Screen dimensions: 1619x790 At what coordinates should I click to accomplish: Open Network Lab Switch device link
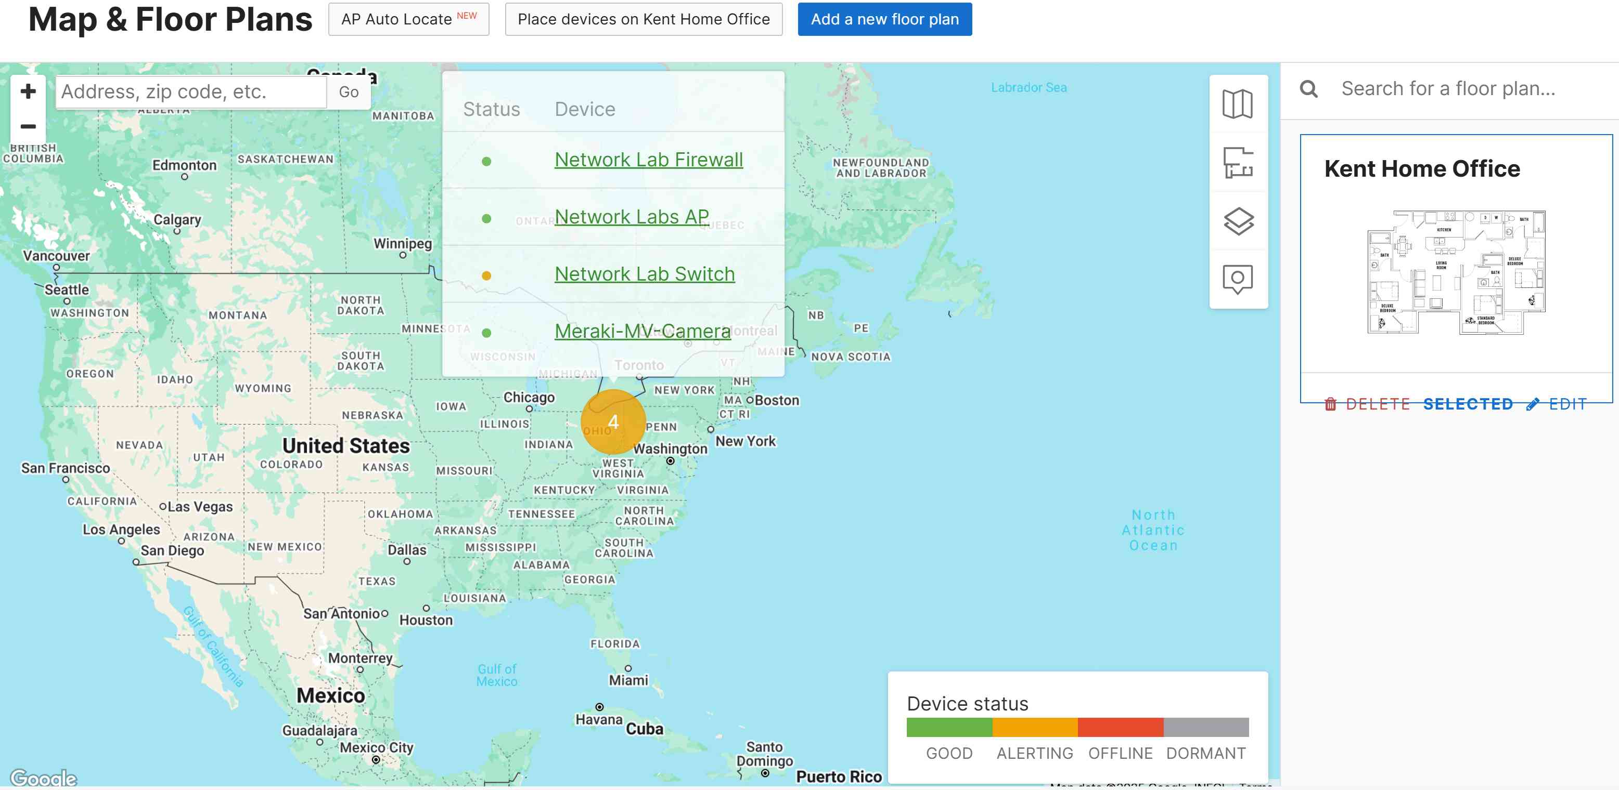click(644, 274)
